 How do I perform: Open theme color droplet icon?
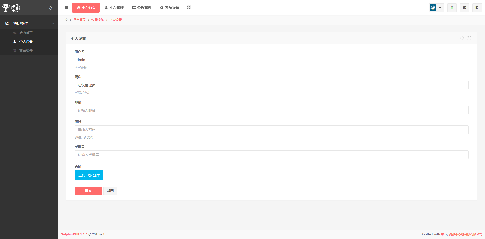click(x=51, y=8)
